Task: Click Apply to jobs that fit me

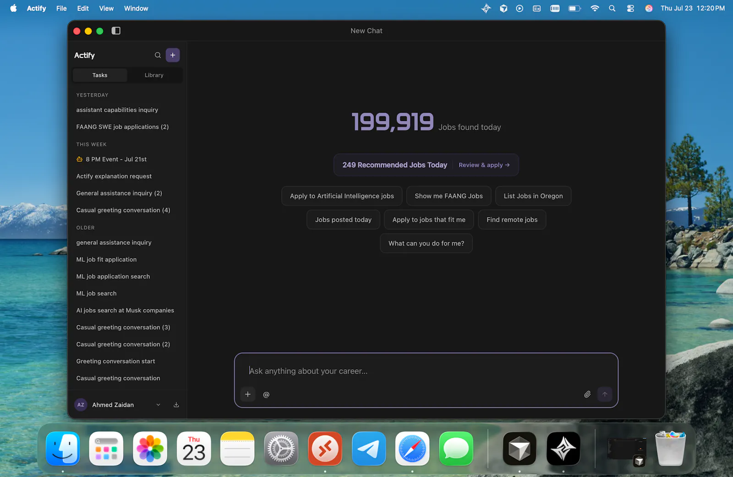Action: [x=429, y=219]
